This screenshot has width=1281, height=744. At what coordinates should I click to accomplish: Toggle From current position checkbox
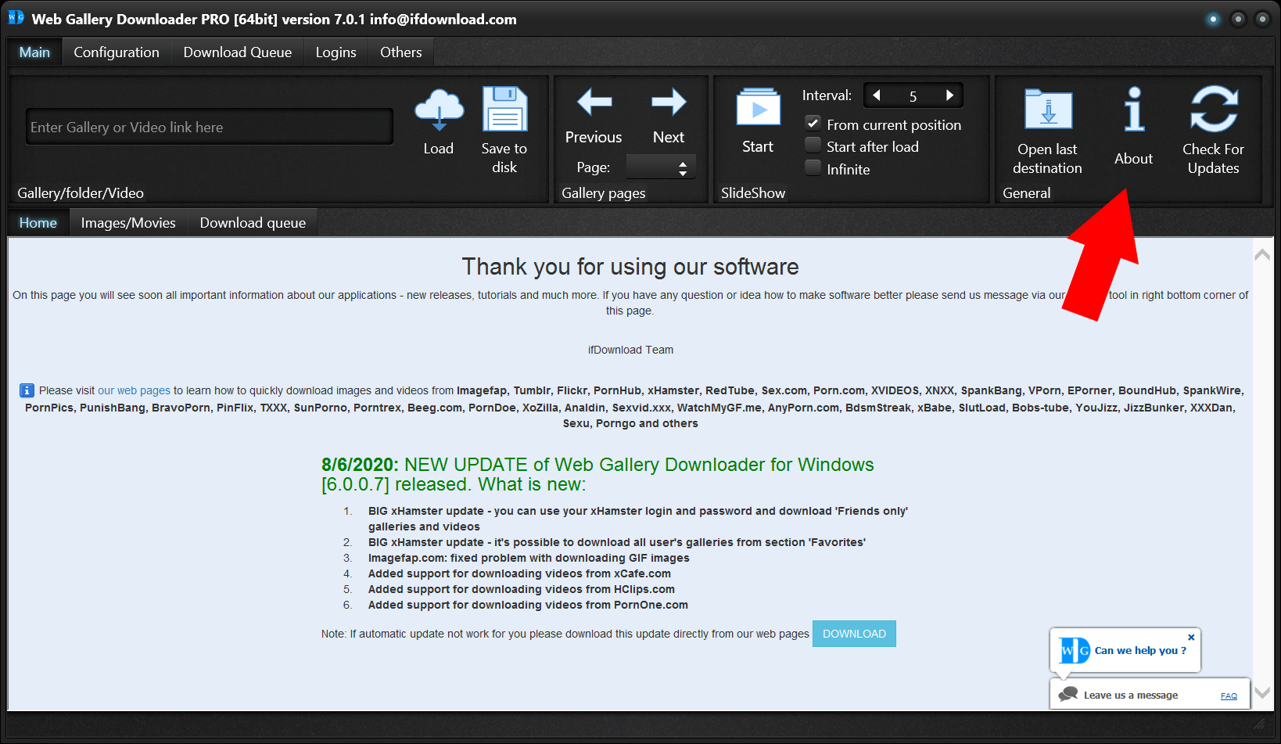pos(813,124)
